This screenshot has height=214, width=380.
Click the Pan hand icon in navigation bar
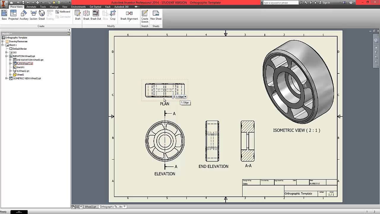[x=376, y=48]
